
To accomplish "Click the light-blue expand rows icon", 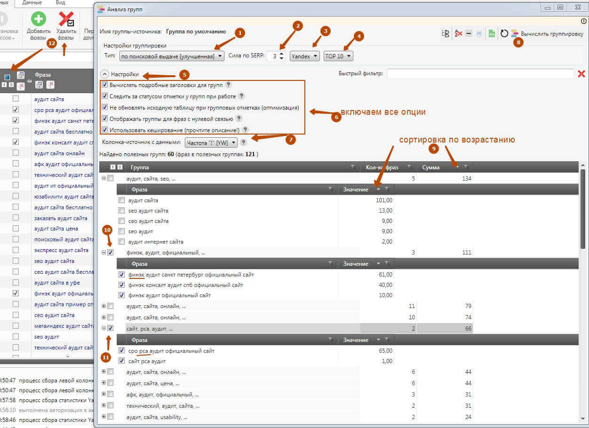I will (478, 34).
